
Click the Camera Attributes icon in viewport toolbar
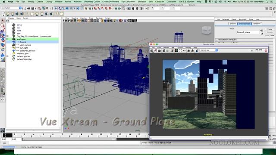pyautogui.click(x=69, y=21)
